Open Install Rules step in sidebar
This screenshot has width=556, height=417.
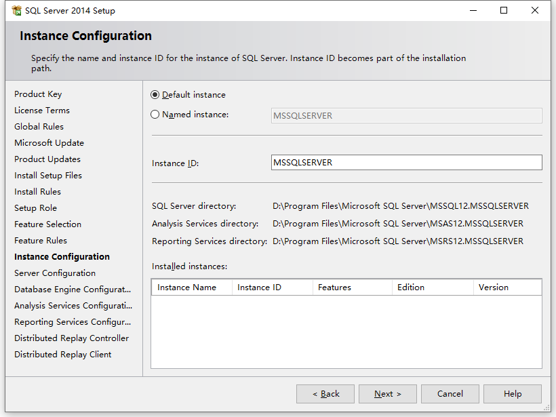37,192
